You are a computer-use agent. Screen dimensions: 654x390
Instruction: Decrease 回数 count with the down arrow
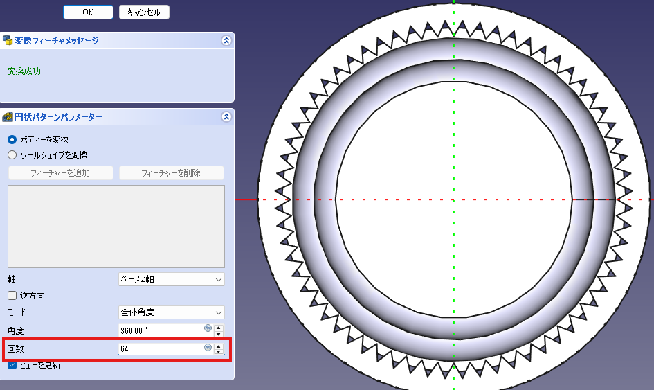[219, 352]
